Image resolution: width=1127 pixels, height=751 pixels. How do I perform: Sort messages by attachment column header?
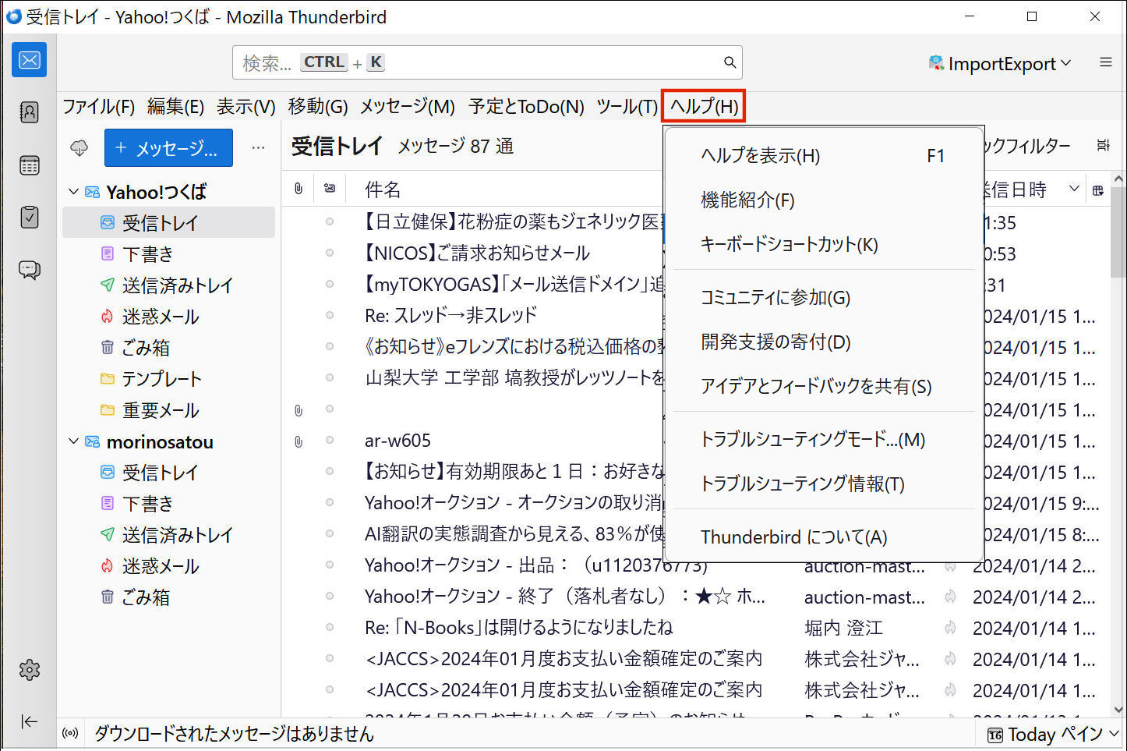299,189
